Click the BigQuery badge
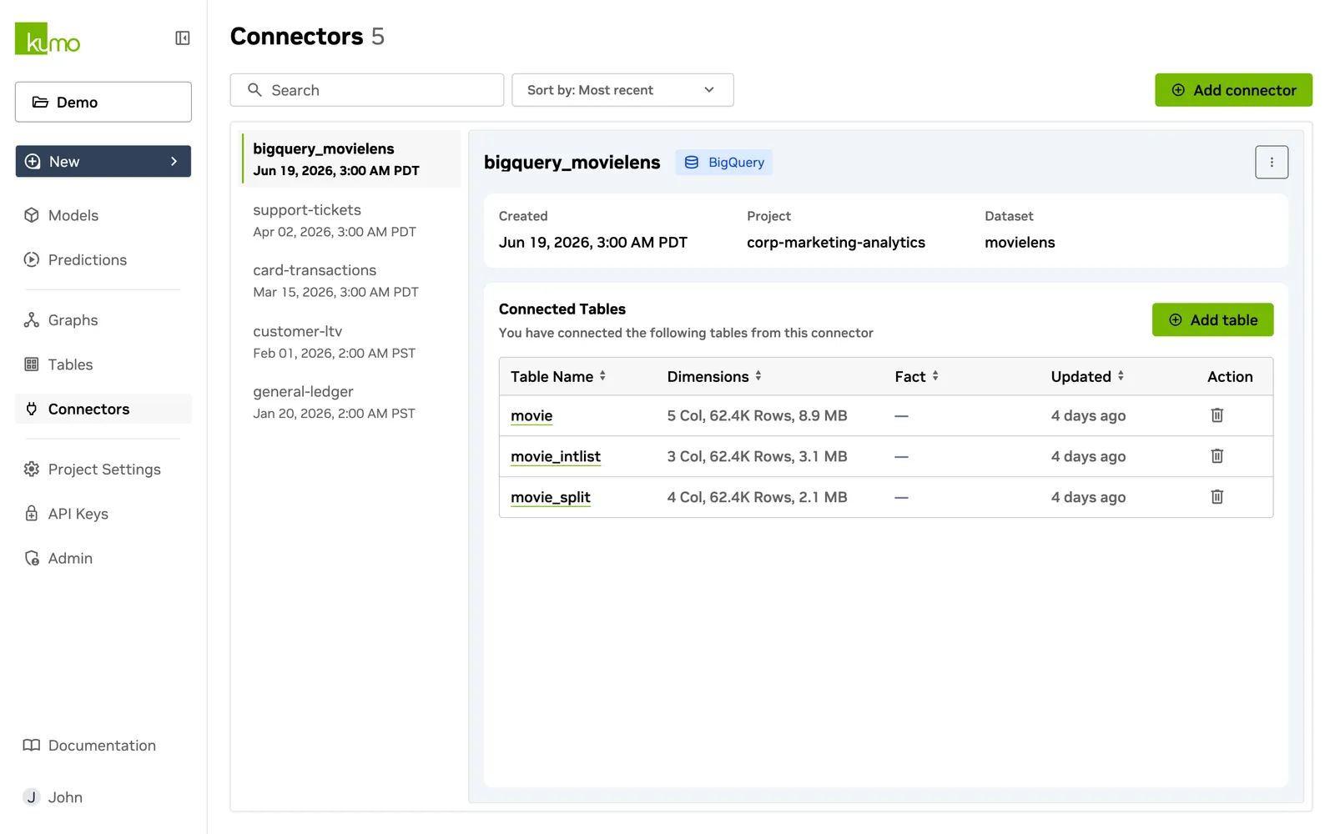Screen dimensions: 1335x834 tap(723, 163)
